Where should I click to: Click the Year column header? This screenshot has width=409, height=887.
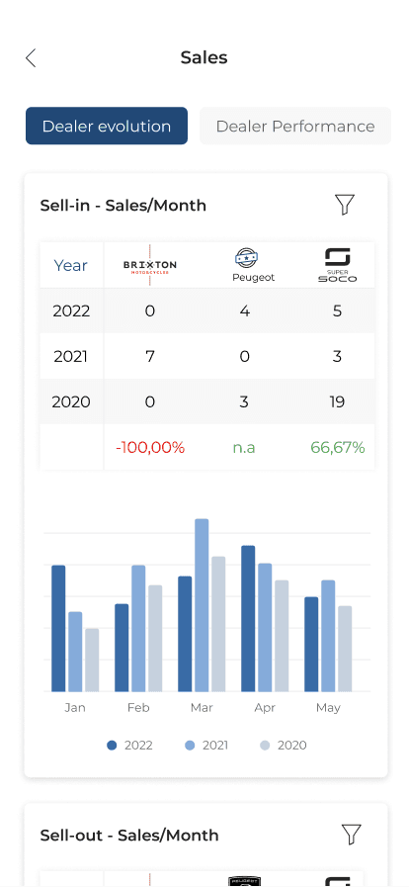coord(70,265)
